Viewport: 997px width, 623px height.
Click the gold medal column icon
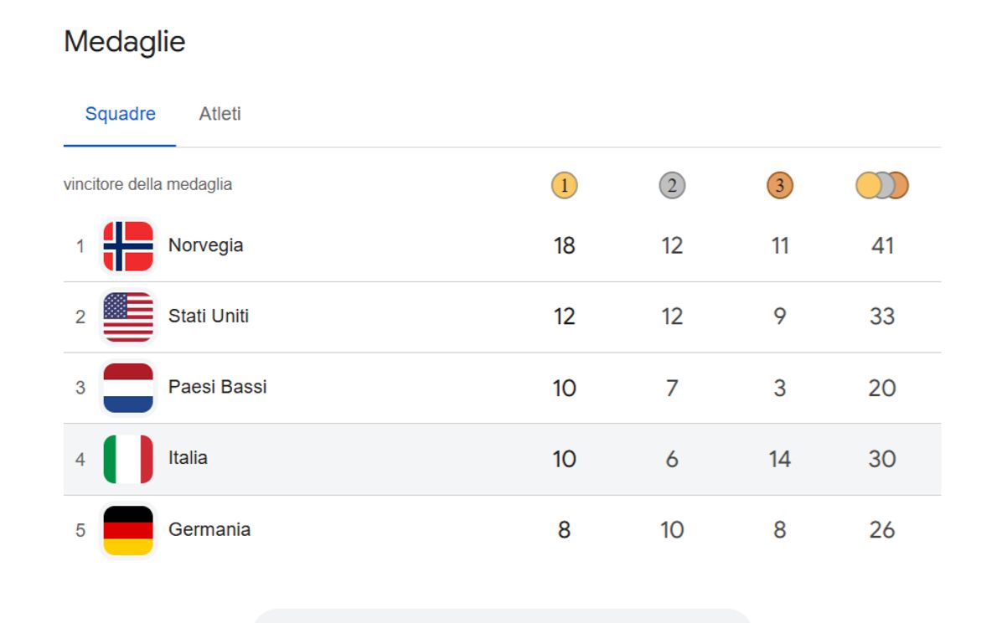(564, 185)
